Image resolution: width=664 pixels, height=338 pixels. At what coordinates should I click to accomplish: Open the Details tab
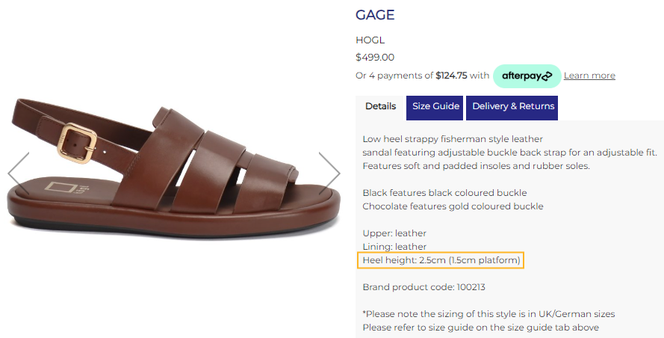[x=381, y=106]
